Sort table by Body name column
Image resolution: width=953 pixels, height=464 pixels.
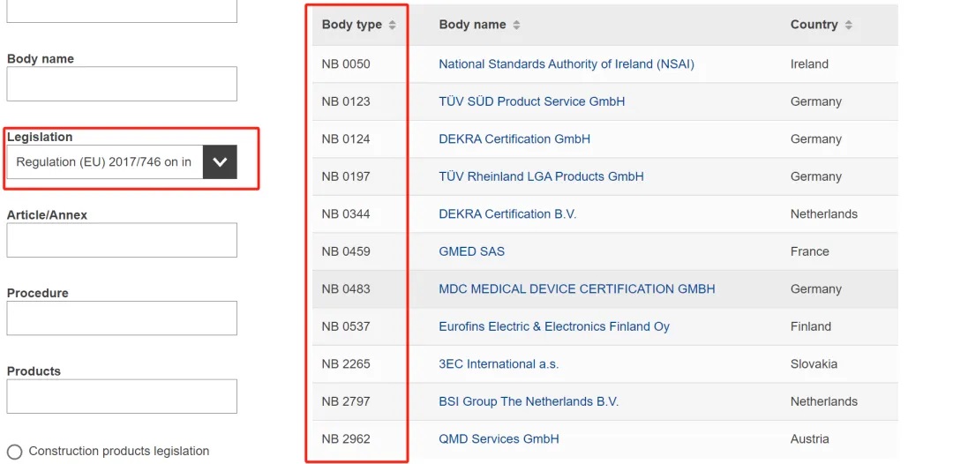(516, 25)
